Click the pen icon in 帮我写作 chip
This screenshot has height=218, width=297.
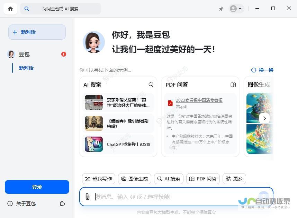point(88,179)
